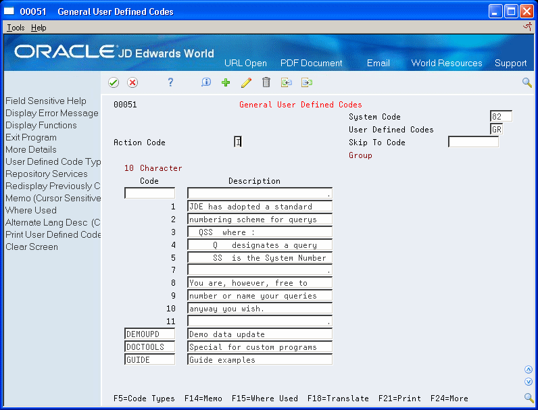Click the window system menu icon in the title bar
The width and height of the screenshot is (538, 410).
(x=9, y=11)
